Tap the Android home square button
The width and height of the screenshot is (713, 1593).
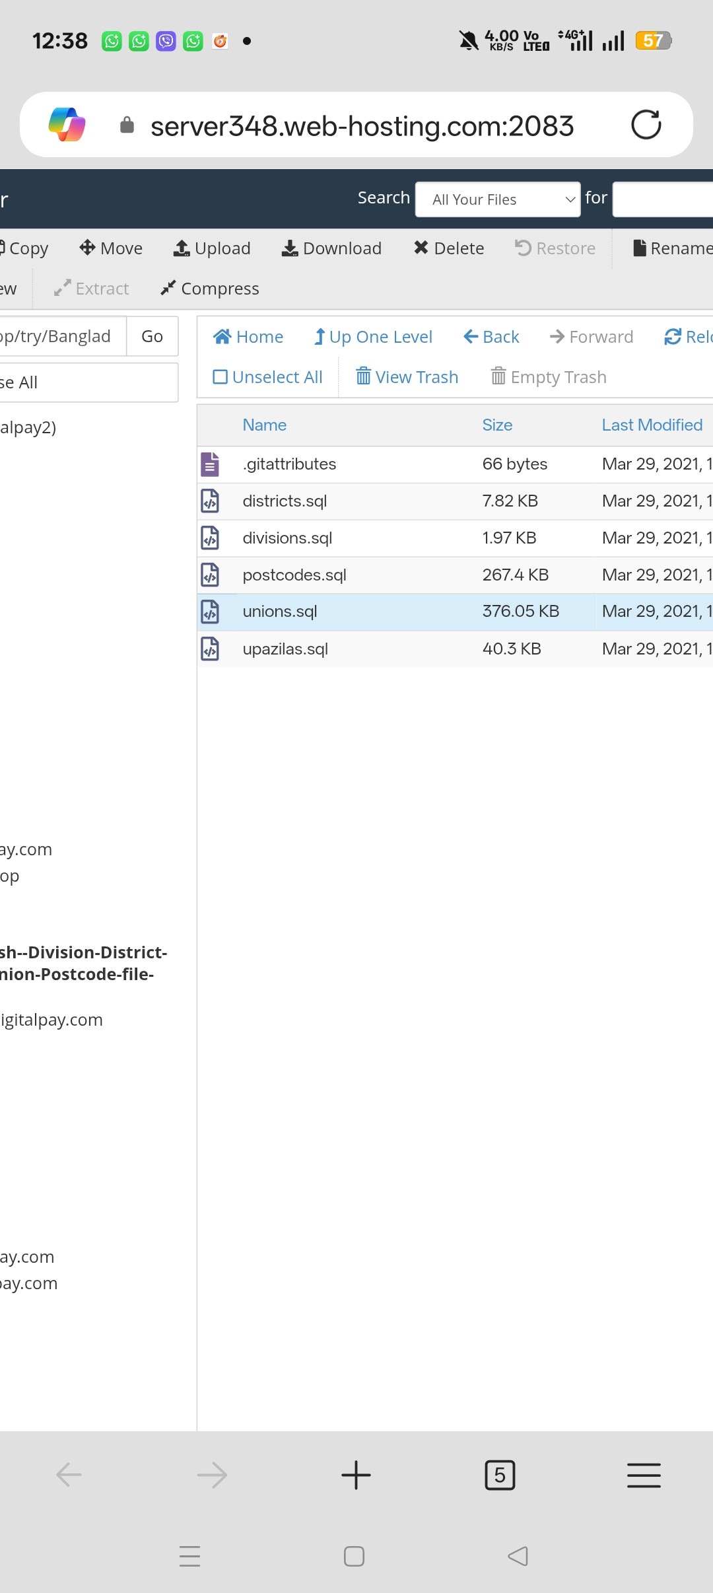point(354,1557)
